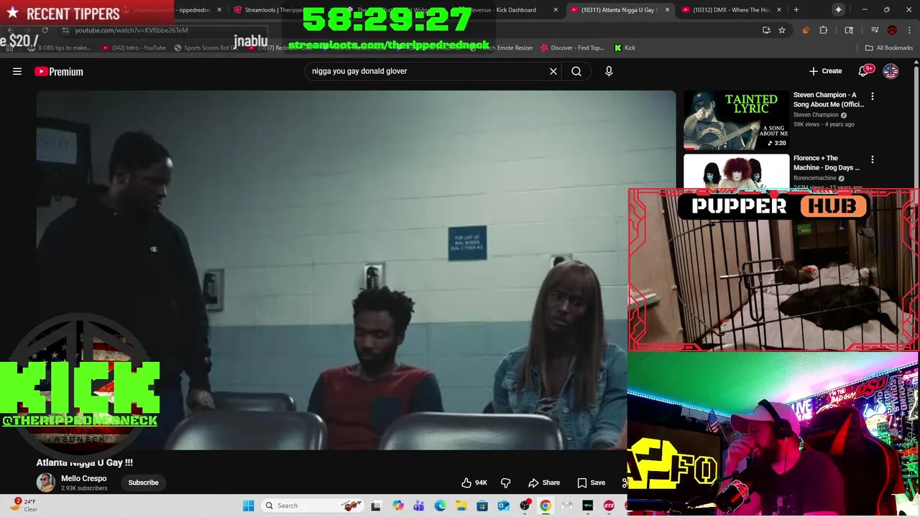
Task: Save video to playlist
Action: [592, 483]
